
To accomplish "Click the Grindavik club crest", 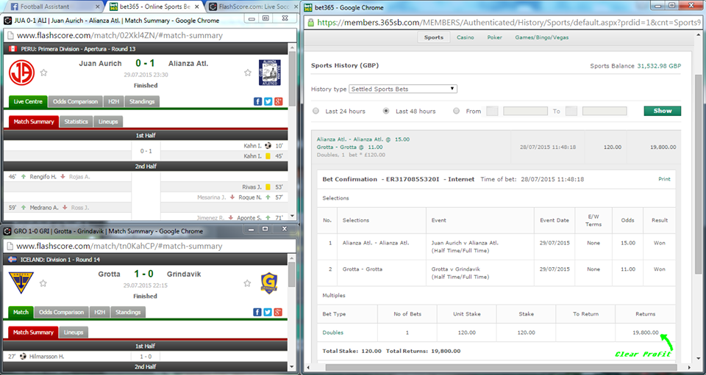I will (x=269, y=283).
